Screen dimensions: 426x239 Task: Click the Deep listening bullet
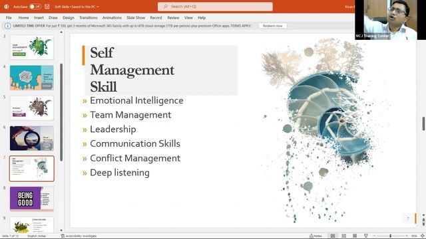coord(120,173)
